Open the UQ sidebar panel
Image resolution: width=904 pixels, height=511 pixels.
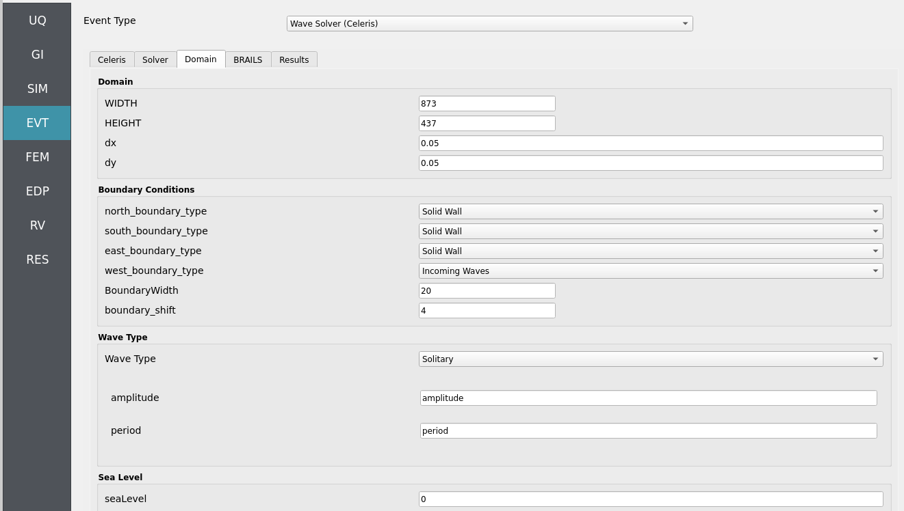(37, 20)
